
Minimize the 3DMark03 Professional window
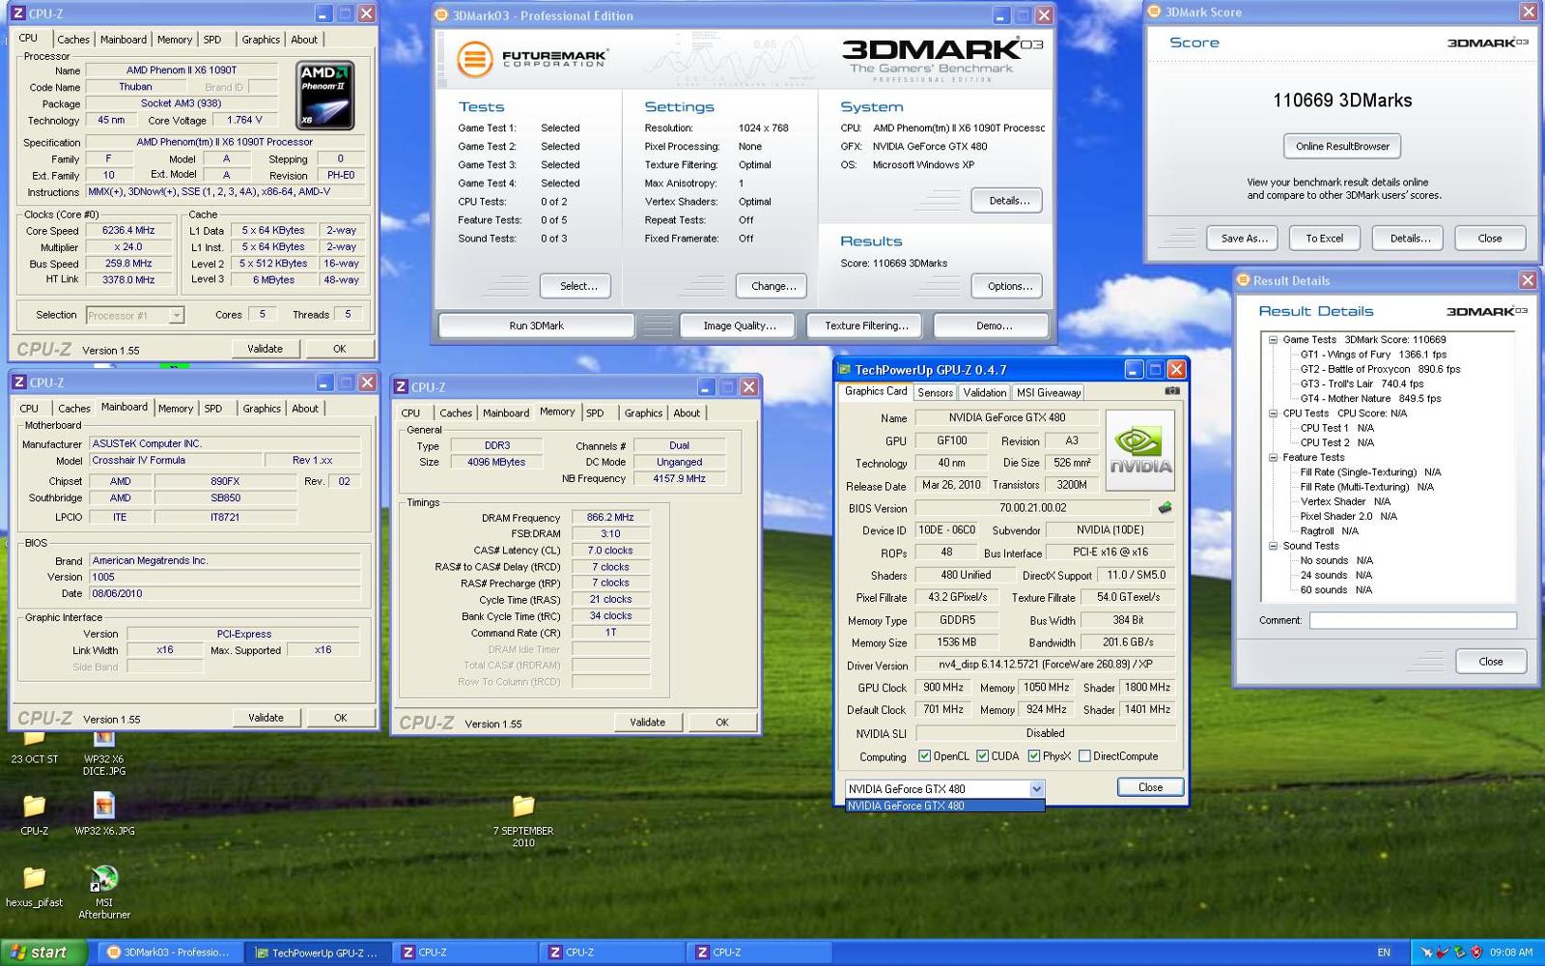1000,15
